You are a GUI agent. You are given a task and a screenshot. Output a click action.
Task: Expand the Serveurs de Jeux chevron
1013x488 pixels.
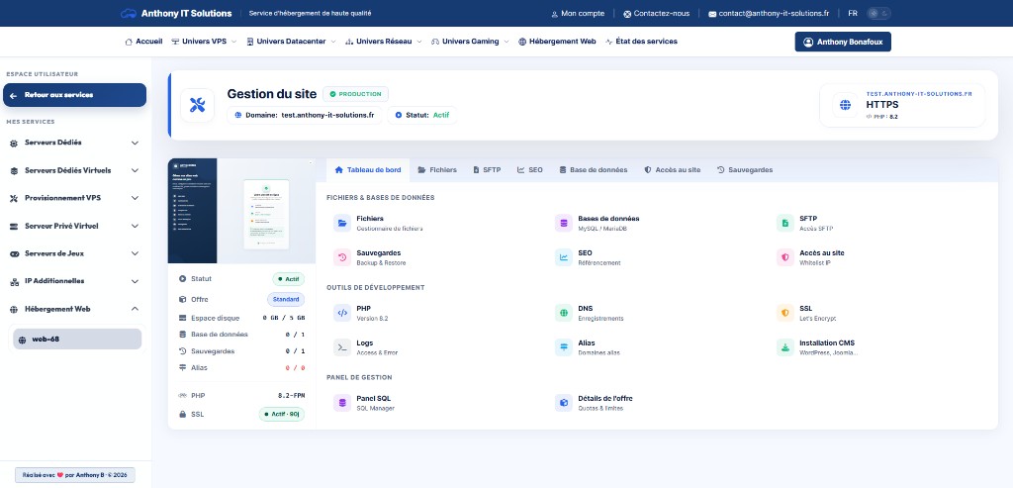(135, 254)
